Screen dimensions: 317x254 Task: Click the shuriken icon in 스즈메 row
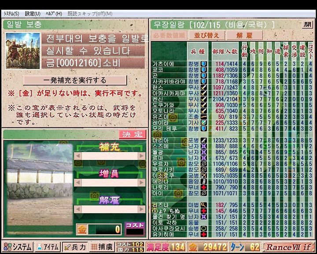[x=203, y=146]
